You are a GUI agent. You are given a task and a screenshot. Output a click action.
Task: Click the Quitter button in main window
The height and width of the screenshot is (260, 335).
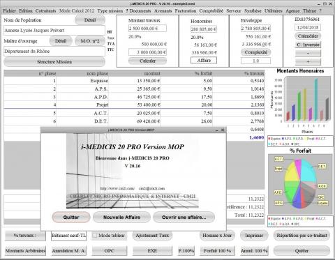301,251
